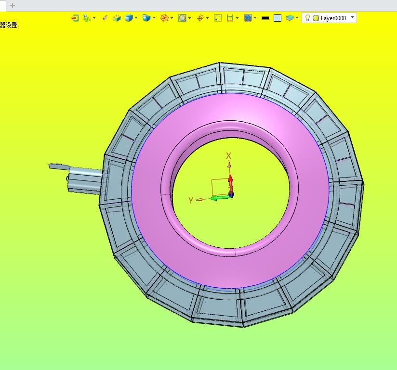The height and width of the screenshot is (370, 397).
Task: Click the red crosshair target icon
Action: tap(200, 18)
